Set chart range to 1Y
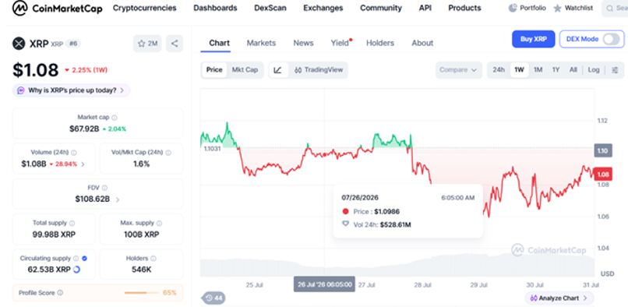The height and width of the screenshot is (307, 628). tap(556, 70)
